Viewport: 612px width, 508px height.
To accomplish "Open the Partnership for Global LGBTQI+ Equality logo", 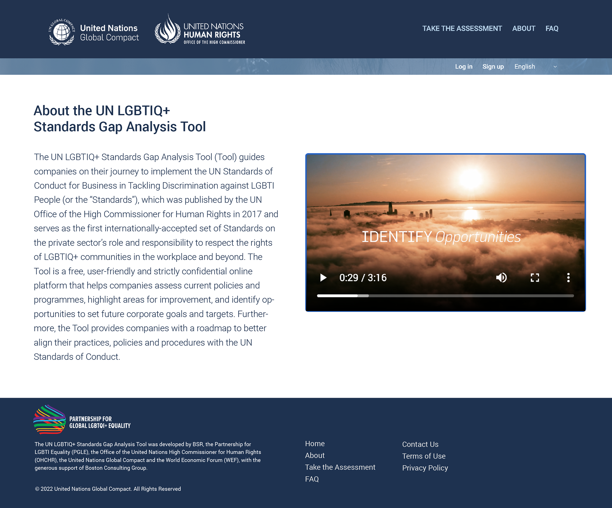I will [x=82, y=419].
